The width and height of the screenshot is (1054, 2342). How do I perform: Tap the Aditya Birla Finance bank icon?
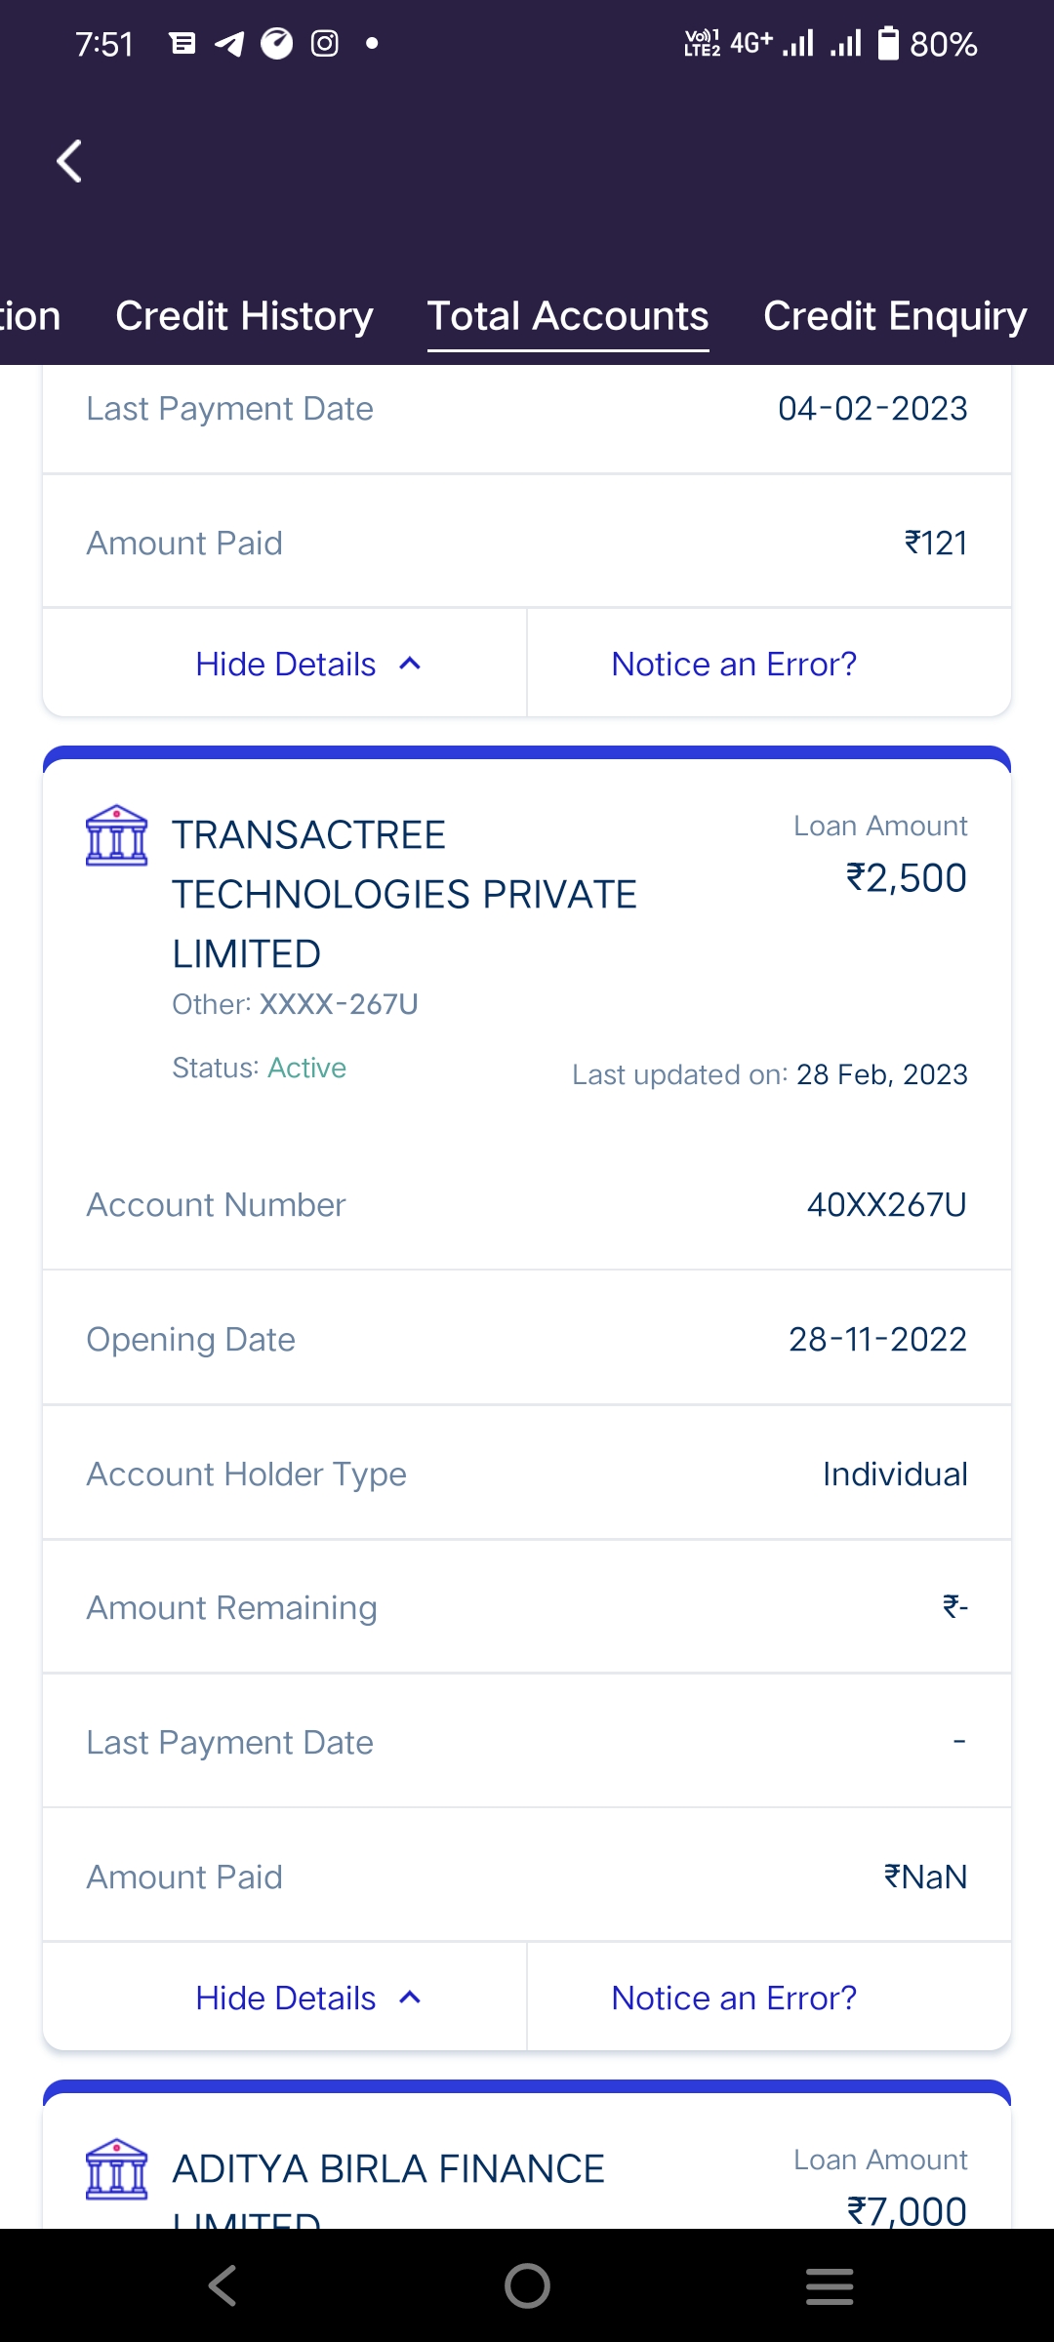(117, 2168)
